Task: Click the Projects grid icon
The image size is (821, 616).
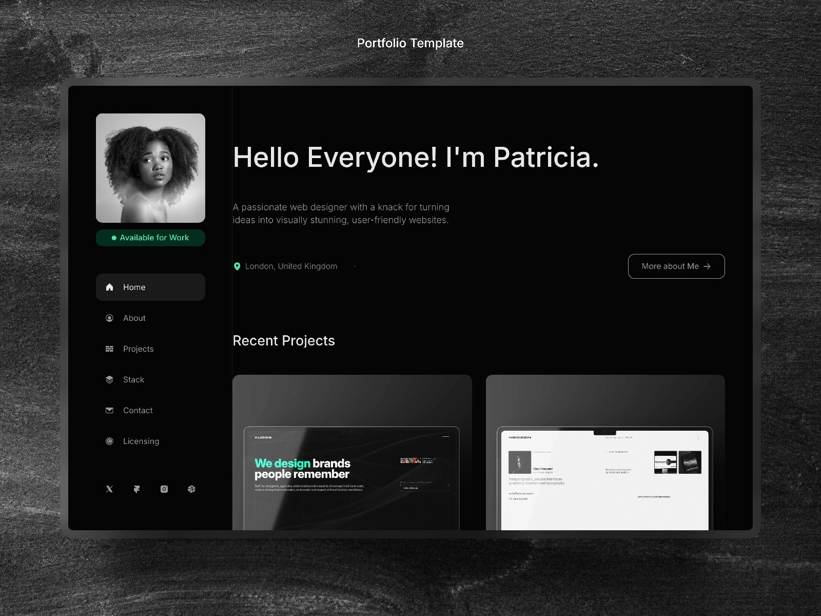Action: click(109, 349)
